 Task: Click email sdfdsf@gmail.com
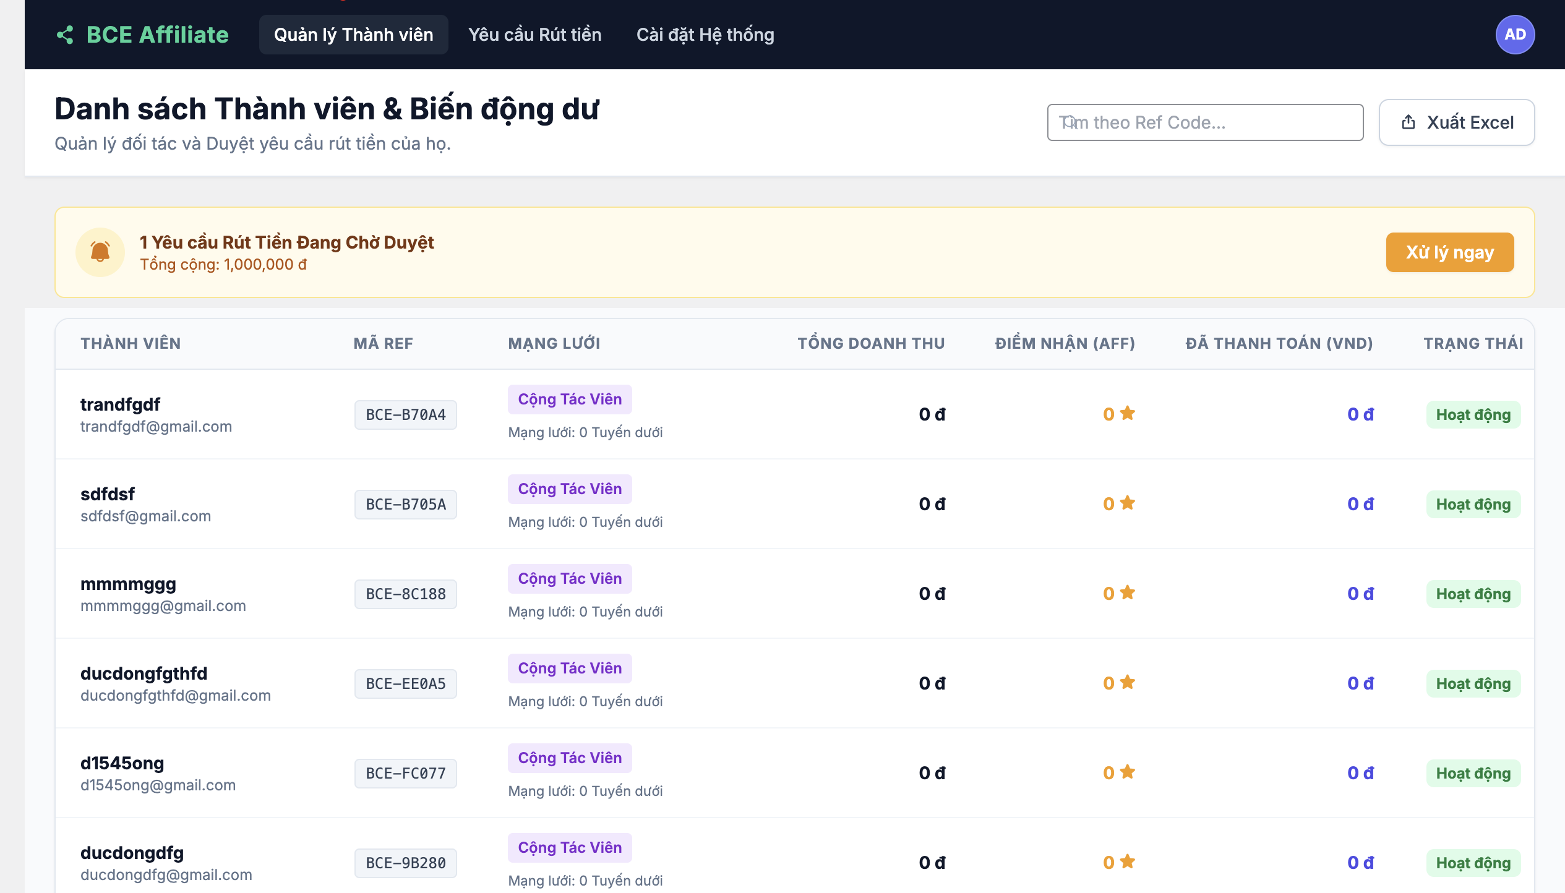click(146, 516)
